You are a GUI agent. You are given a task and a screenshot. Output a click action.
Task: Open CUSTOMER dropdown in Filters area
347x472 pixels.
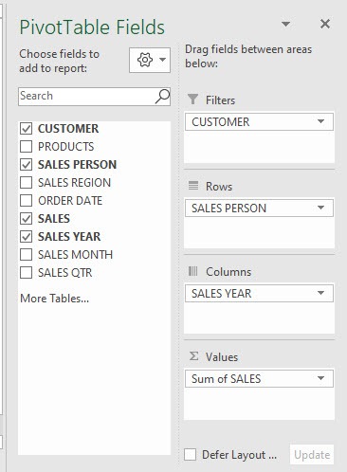[320, 121]
